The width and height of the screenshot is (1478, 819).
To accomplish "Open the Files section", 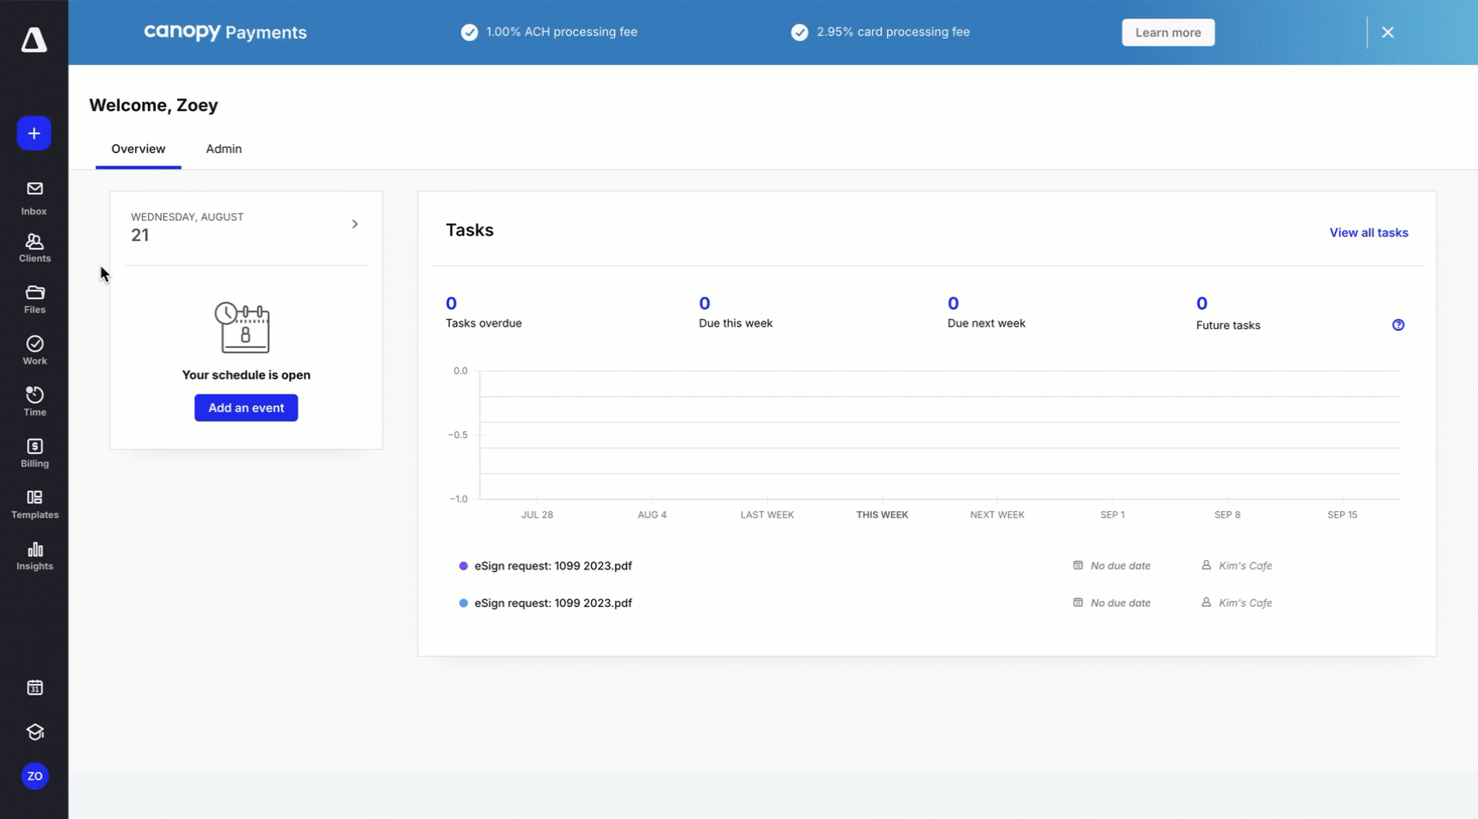I will pyautogui.click(x=34, y=299).
